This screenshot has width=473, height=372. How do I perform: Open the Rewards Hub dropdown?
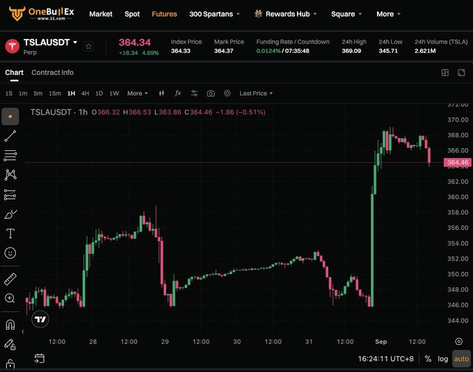285,14
